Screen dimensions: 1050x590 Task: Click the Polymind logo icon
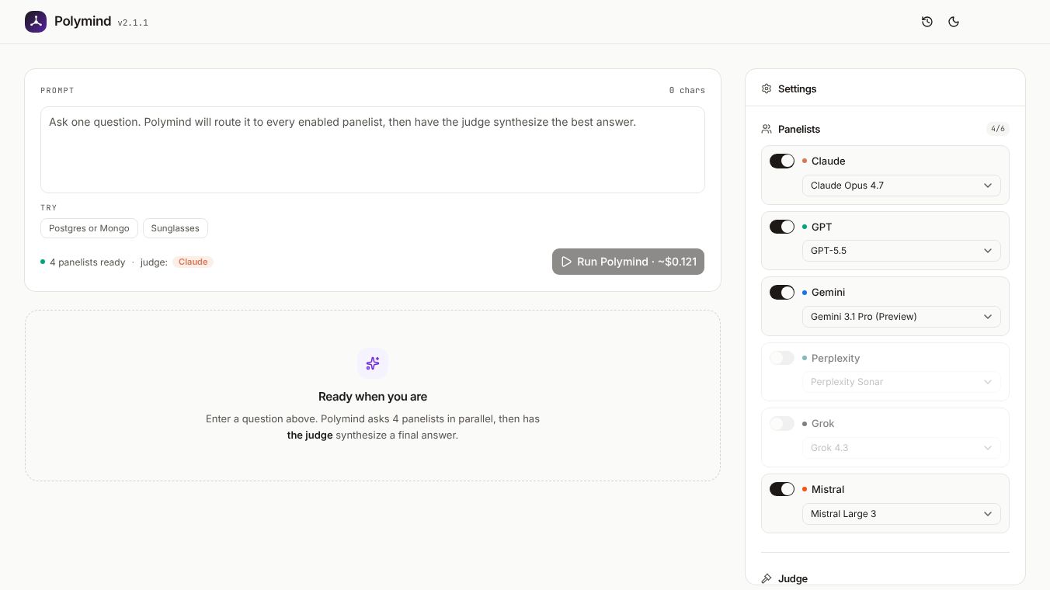click(36, 22)
